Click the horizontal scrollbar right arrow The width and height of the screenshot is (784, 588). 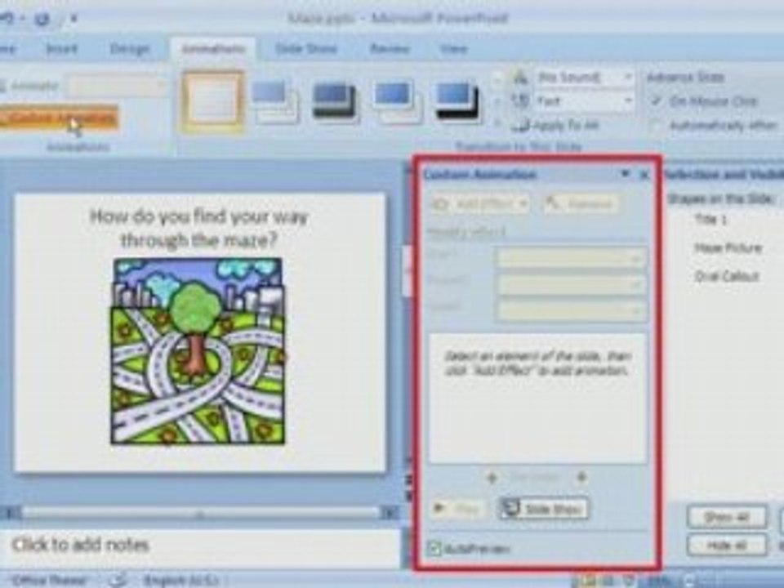pyautogui.click(x=390, y=513)
